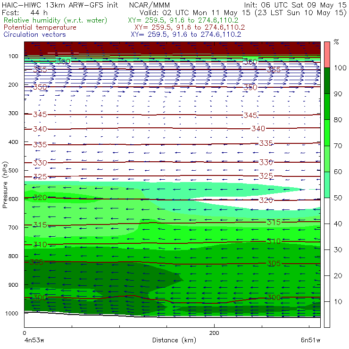Click the pink above-100% color bar segment

(x=327, y=55)
